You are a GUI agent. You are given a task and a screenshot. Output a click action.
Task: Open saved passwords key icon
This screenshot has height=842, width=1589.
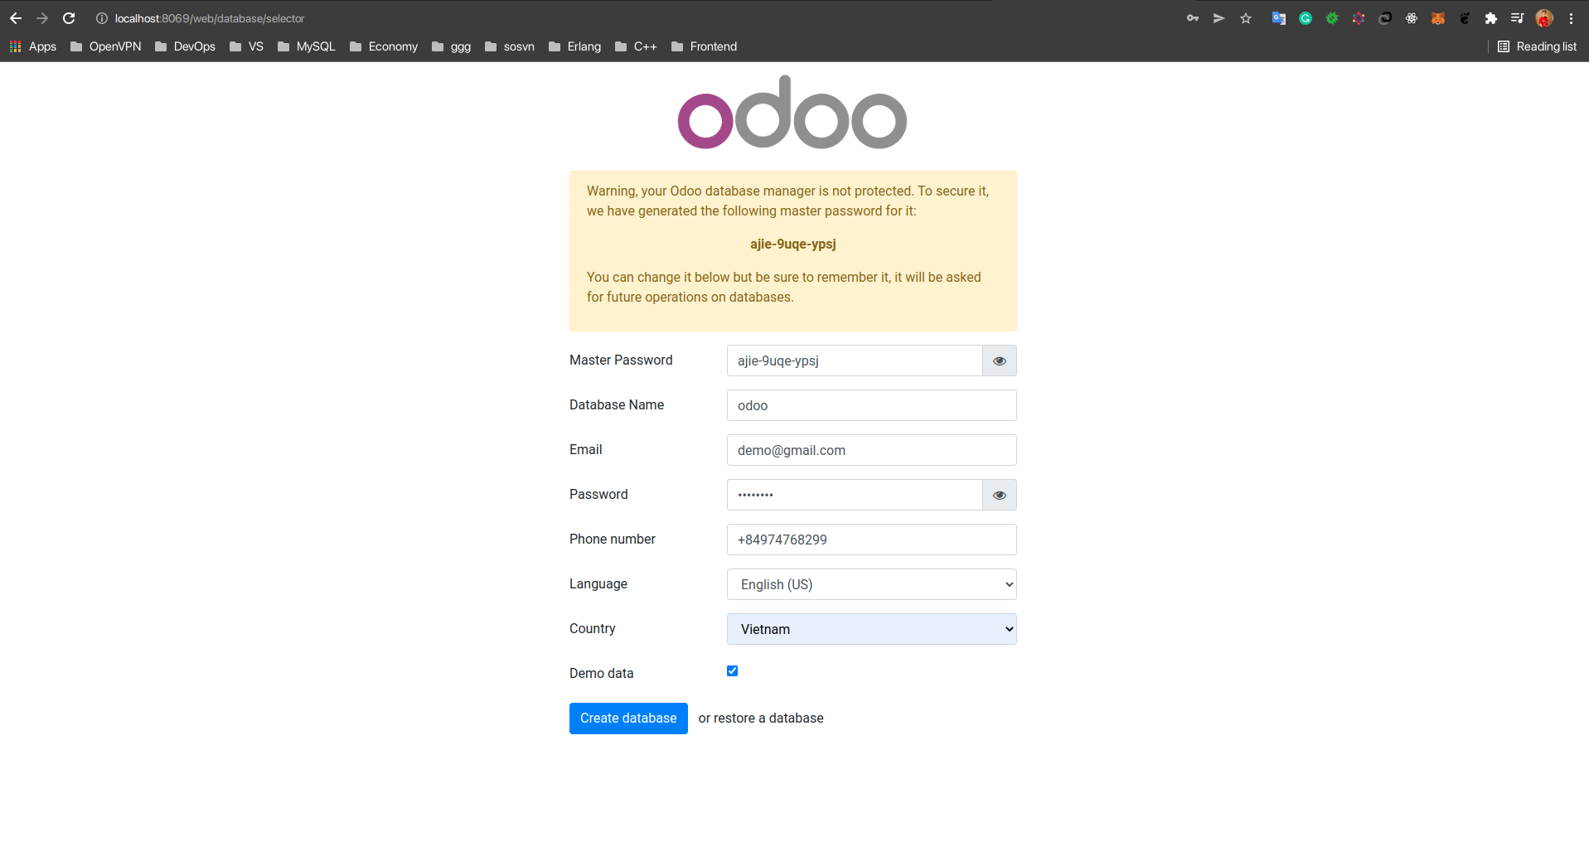coord(1193,18)
